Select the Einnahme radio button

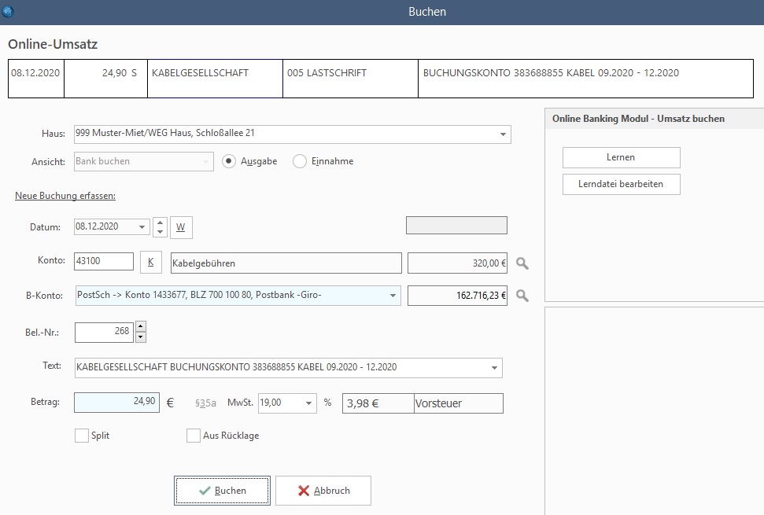(x=299, y=161)
